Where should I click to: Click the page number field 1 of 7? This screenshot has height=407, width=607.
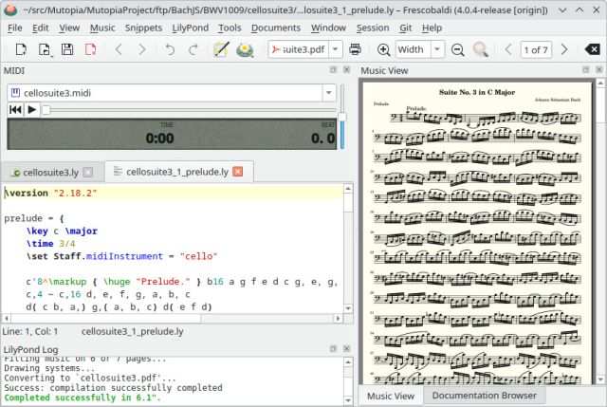tap(536, 49)
